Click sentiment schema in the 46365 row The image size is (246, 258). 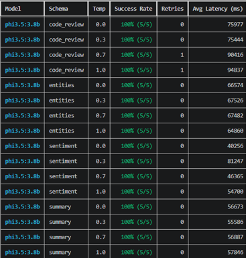(x=63, y=176)
